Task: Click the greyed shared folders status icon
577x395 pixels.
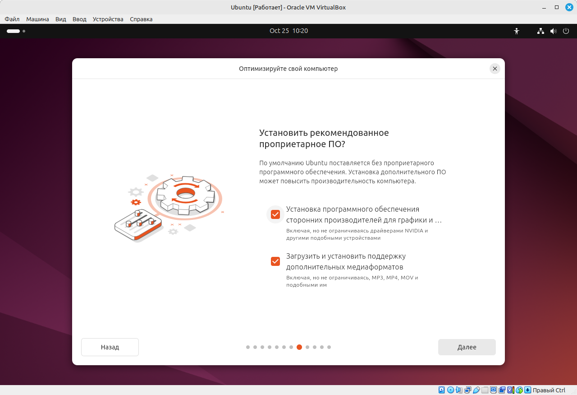Action: click(485, 390)
